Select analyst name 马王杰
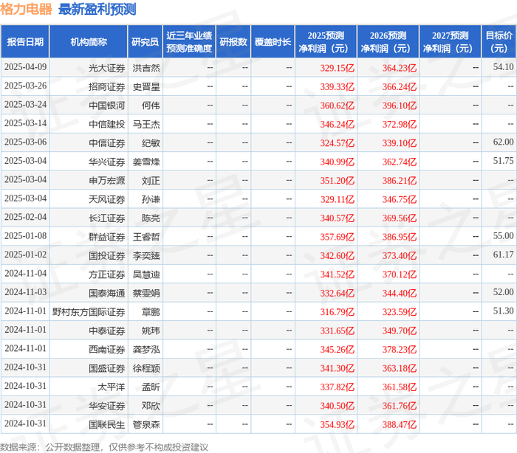This screenshot has height=453, width=517. tap(146, 125)
